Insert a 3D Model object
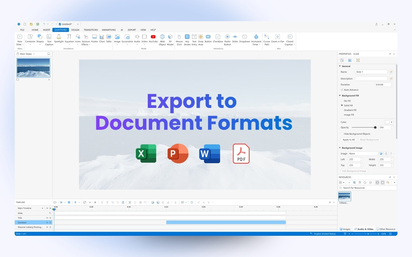Screen dimensions: 412x257 (170, 39)
